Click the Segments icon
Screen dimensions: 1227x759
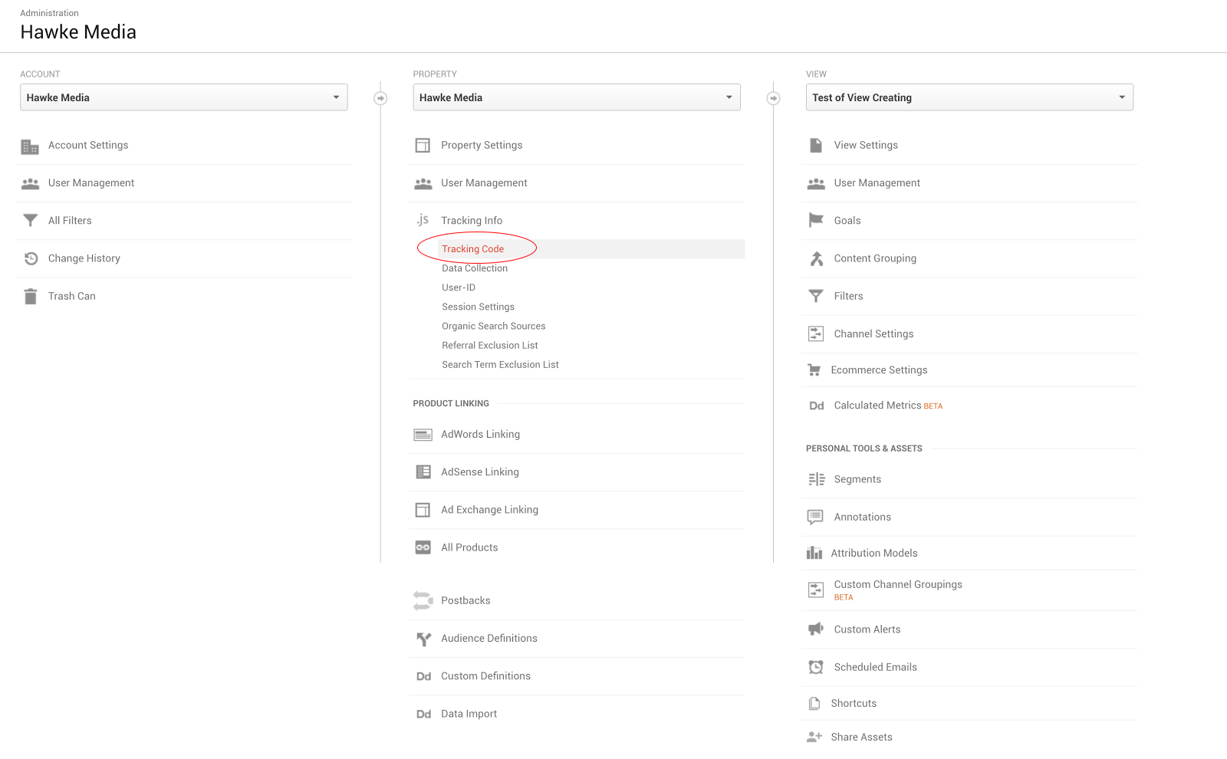pyautogui.click(x=817, y=479)
